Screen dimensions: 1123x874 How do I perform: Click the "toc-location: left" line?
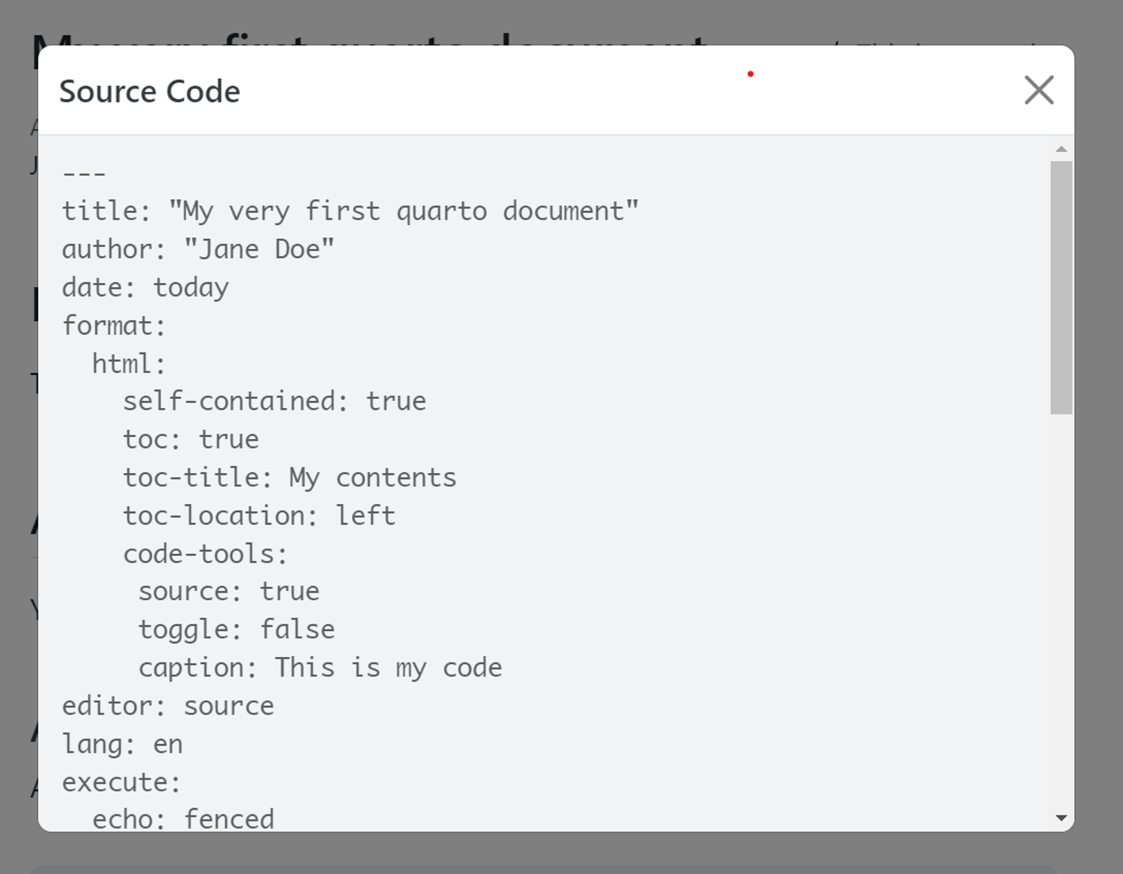259,515
